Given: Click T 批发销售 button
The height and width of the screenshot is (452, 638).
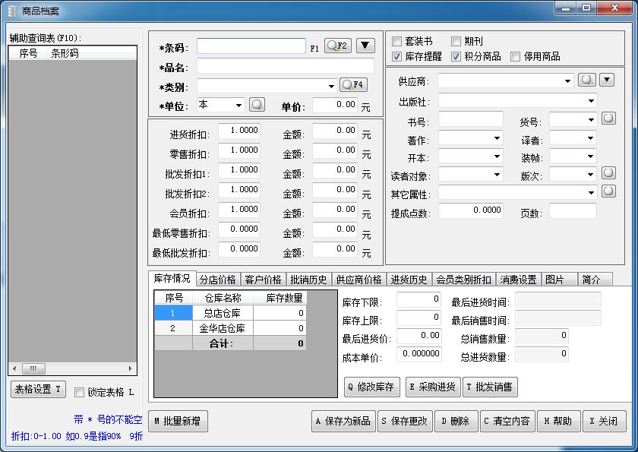Looking at the screenshot, I should pyautogui.click(x=490, y=387).
